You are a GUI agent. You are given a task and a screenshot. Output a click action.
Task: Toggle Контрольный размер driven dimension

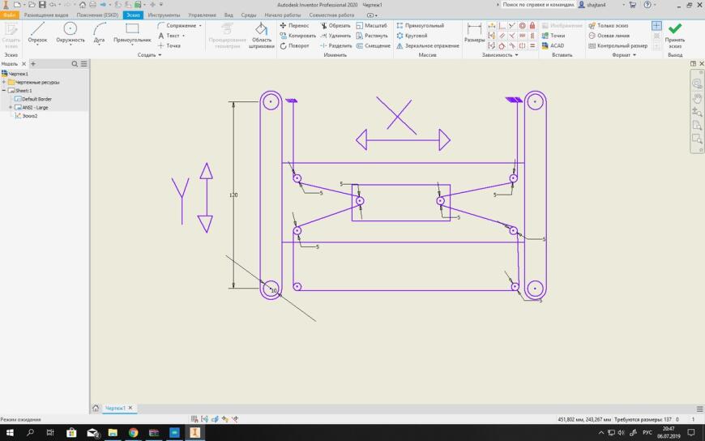pyautogui.click(x=618, y=45)
